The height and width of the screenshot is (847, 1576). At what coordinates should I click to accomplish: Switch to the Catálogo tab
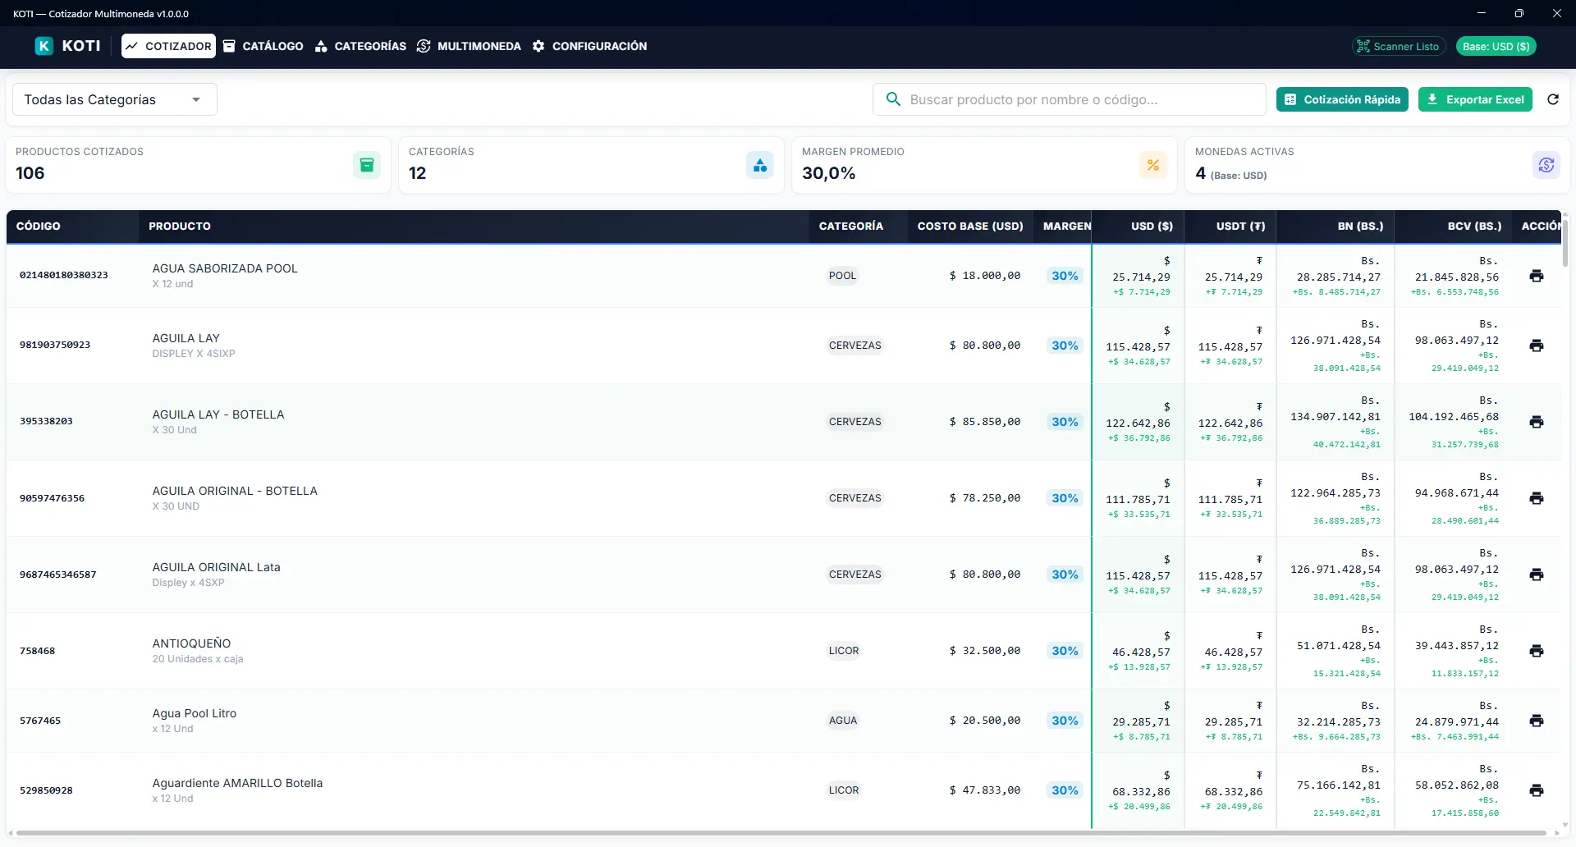(263, 46)
